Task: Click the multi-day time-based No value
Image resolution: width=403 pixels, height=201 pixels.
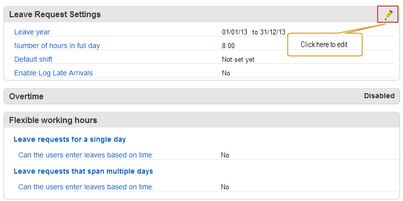Action: [x=225, y=187]
